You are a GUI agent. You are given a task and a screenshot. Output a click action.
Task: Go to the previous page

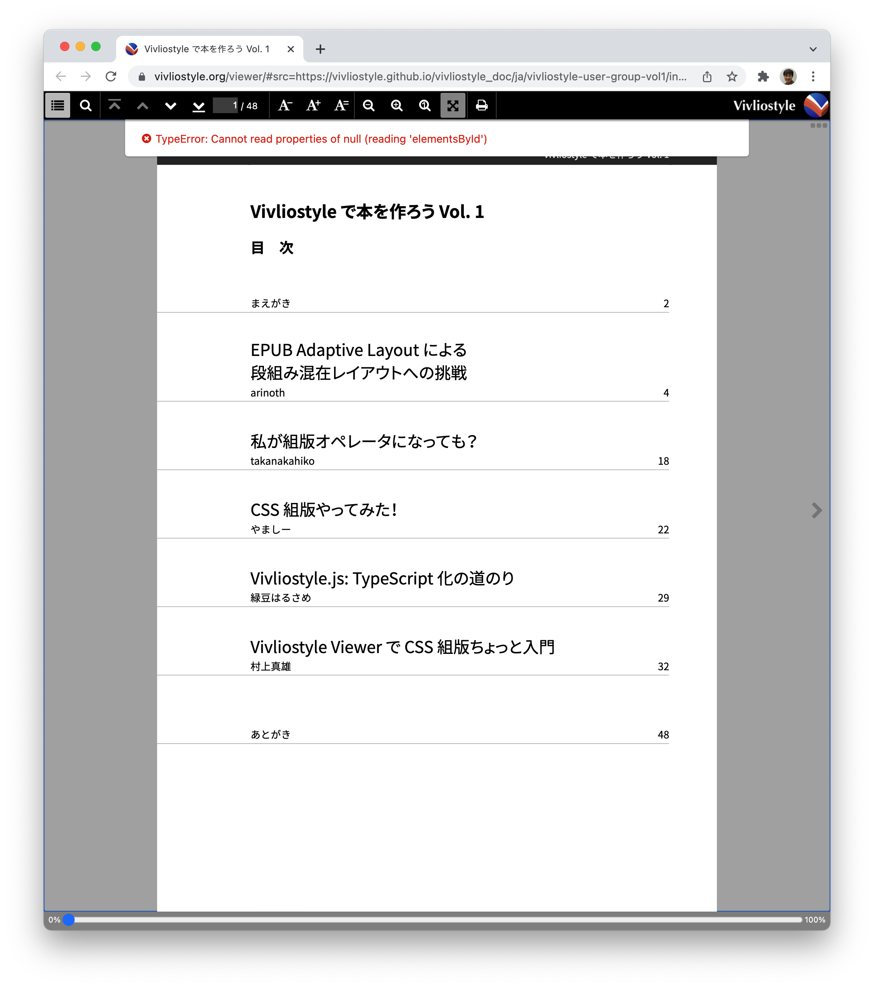143,105
